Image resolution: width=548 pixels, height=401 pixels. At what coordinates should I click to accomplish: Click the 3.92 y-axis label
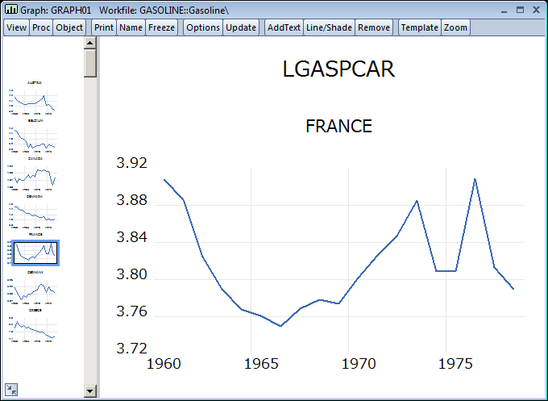point(131,163)
